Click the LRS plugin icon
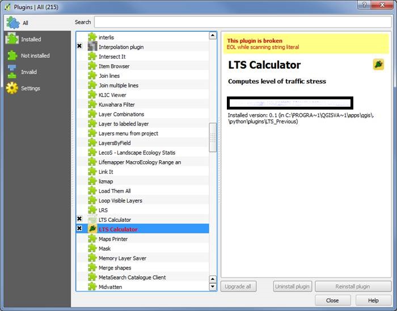Image resolution: width=397 pixels, height=311 pixels. 92,210
